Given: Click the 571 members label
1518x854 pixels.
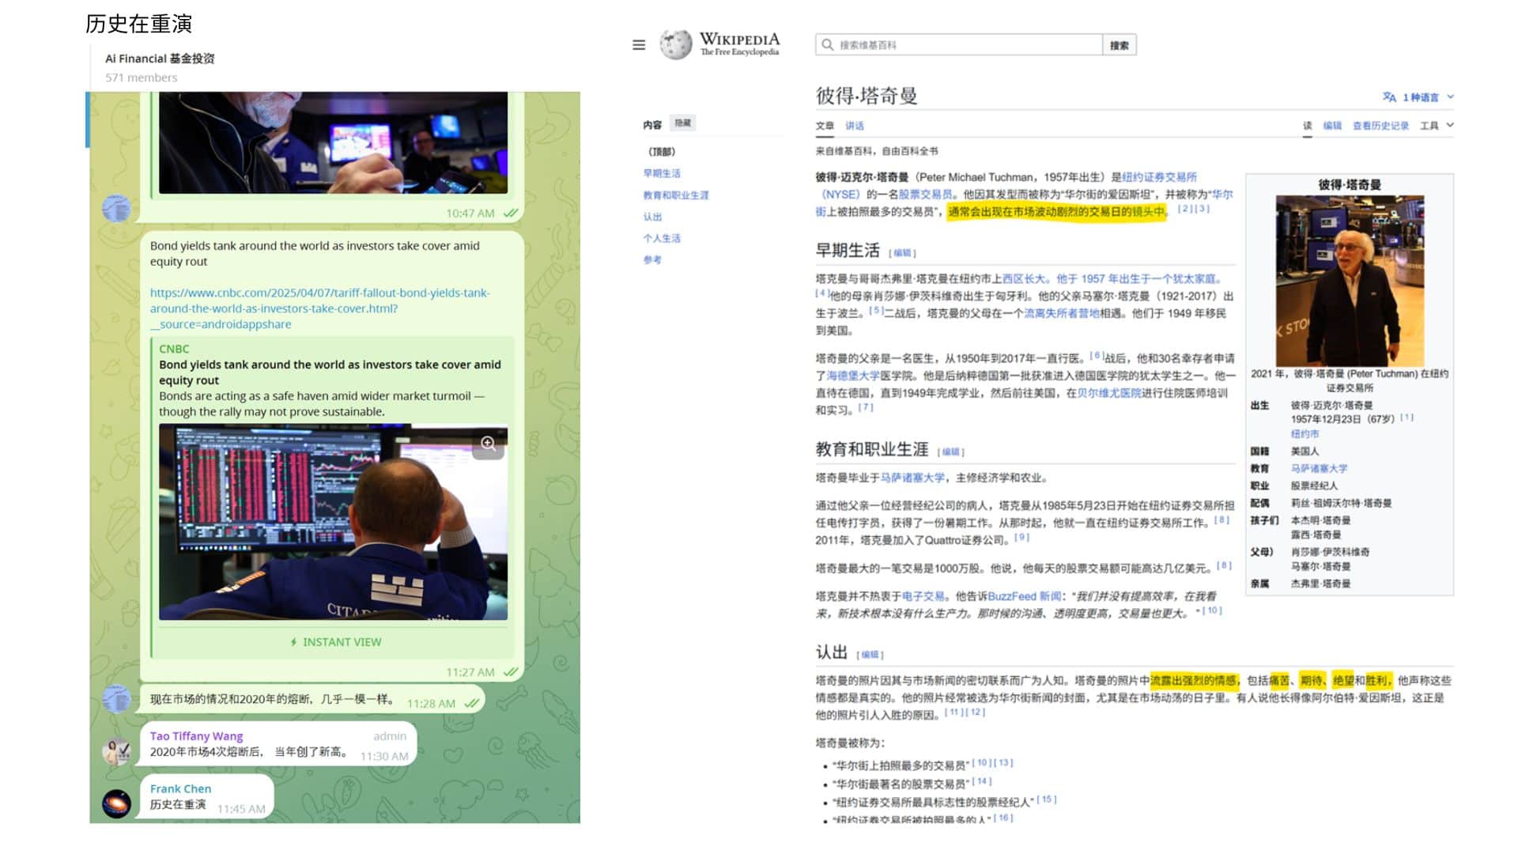Looking at the screenshot, I should 141,77.
